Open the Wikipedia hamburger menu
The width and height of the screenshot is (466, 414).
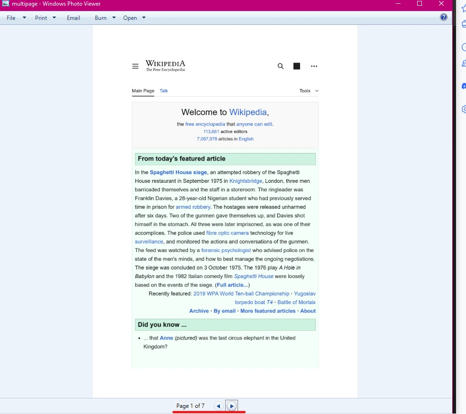tap(135, 66)
